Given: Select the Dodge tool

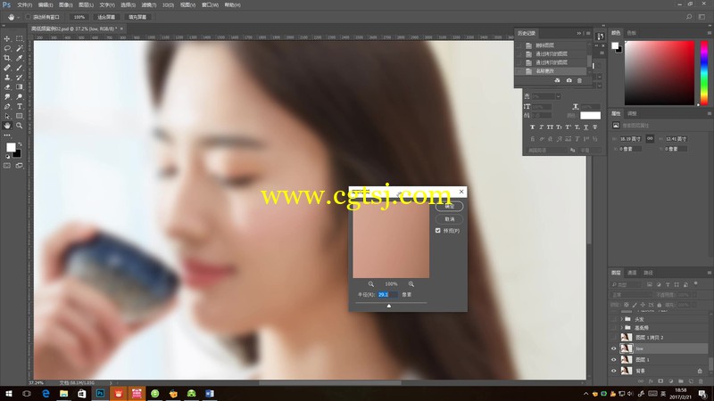Looking at the screenshot, I should (19, 97).
